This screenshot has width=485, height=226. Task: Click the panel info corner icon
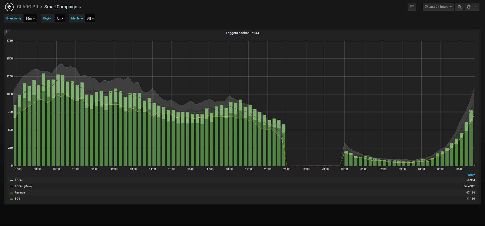click(6, 32)
